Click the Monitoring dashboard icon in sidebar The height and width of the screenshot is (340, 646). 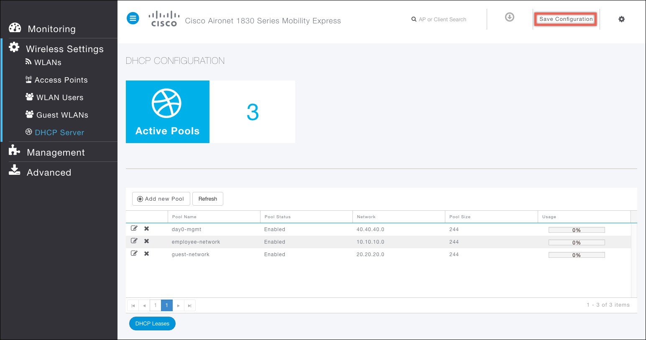(15, 27)
